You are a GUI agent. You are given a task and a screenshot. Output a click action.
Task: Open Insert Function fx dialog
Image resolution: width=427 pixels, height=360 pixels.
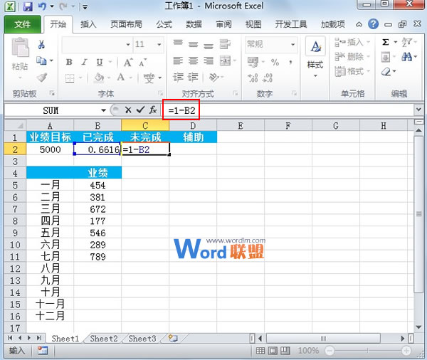152,110
